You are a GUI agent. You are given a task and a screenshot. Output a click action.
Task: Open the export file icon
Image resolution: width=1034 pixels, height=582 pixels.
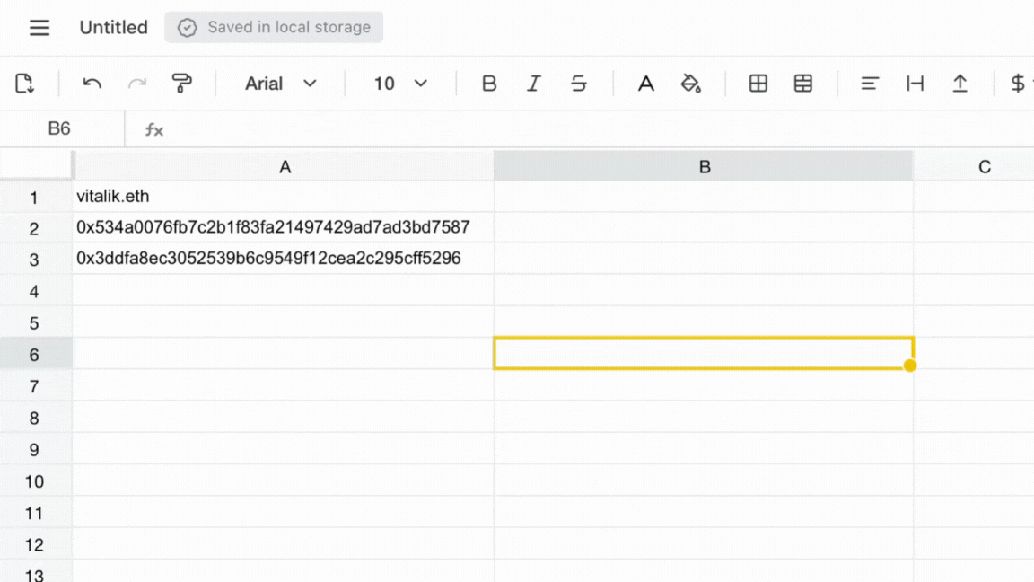coord(25,83)
